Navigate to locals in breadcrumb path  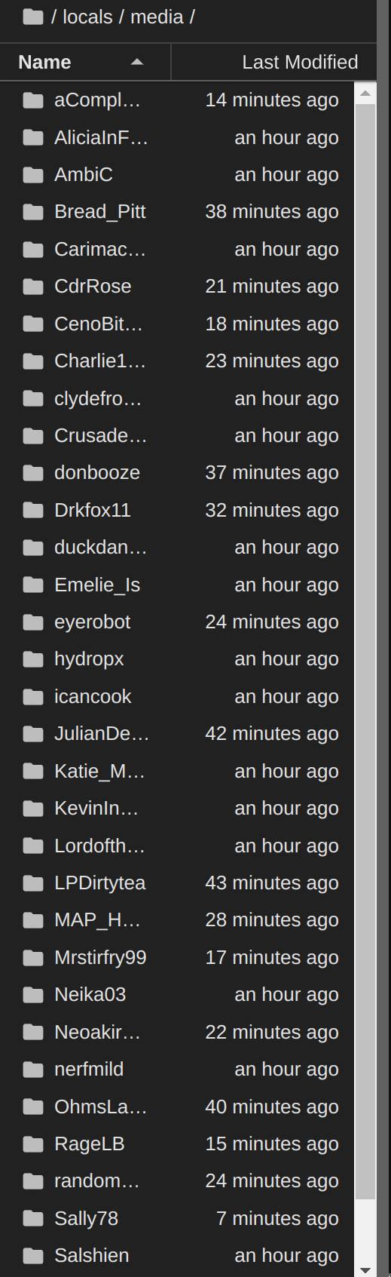coord(87,17)
